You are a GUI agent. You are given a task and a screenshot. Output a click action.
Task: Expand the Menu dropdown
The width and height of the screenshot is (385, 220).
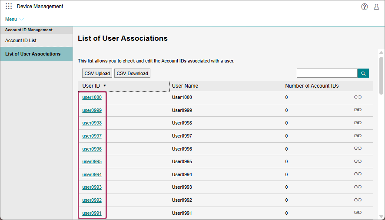click(x=14, y=19)
